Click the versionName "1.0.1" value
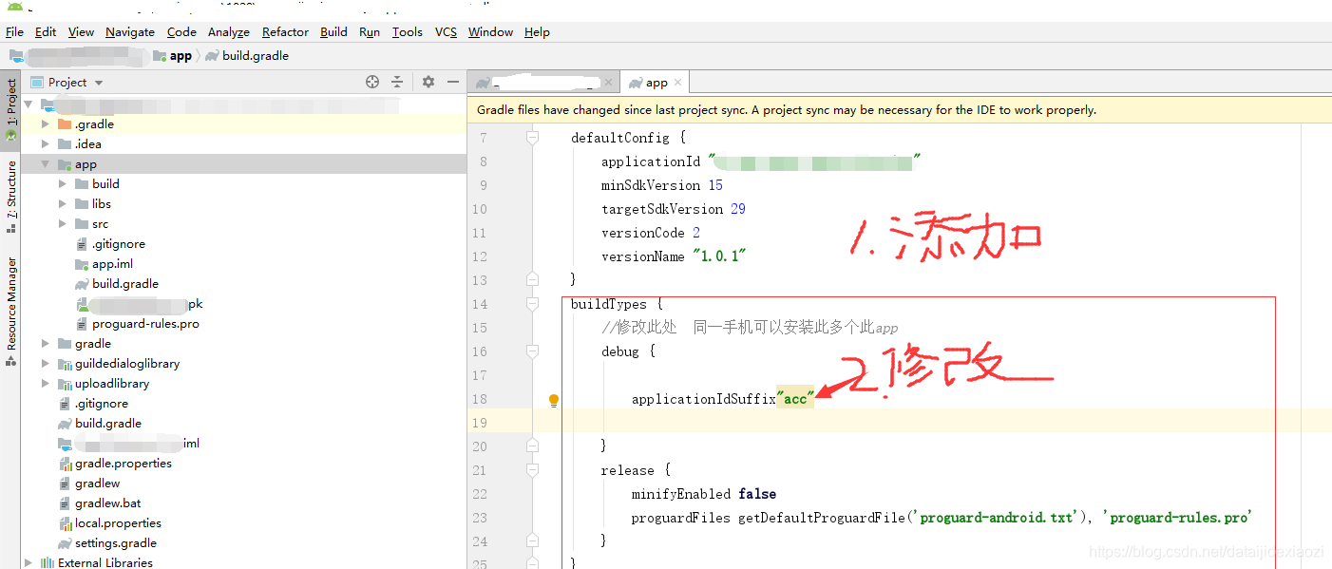This screenshot has height=569, width=1332. click(x=720, y=256)
